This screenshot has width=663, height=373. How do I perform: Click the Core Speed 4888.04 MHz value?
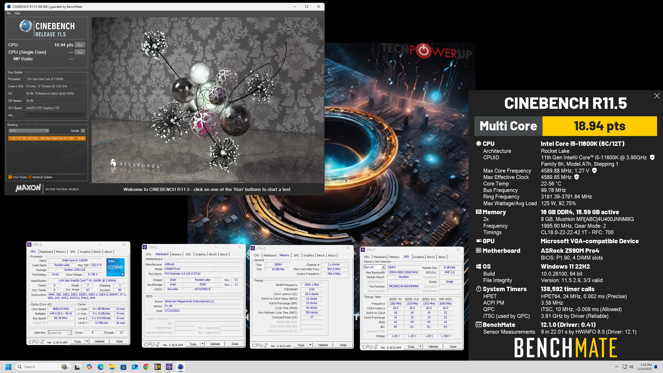tap(61, 309)
